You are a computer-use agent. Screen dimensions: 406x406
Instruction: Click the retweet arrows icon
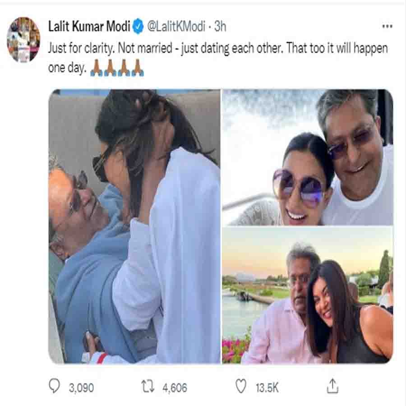coord(148,386)
